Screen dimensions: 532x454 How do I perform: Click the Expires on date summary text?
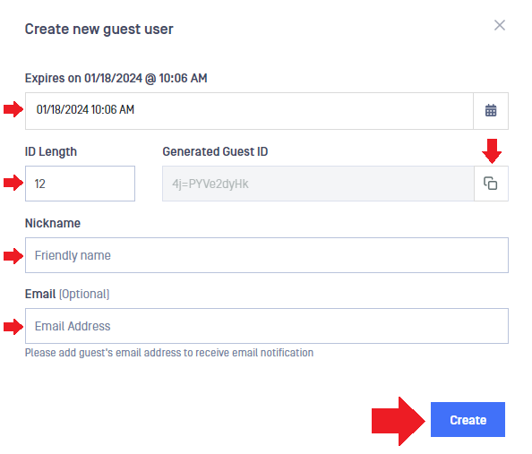tap(116, 79)
